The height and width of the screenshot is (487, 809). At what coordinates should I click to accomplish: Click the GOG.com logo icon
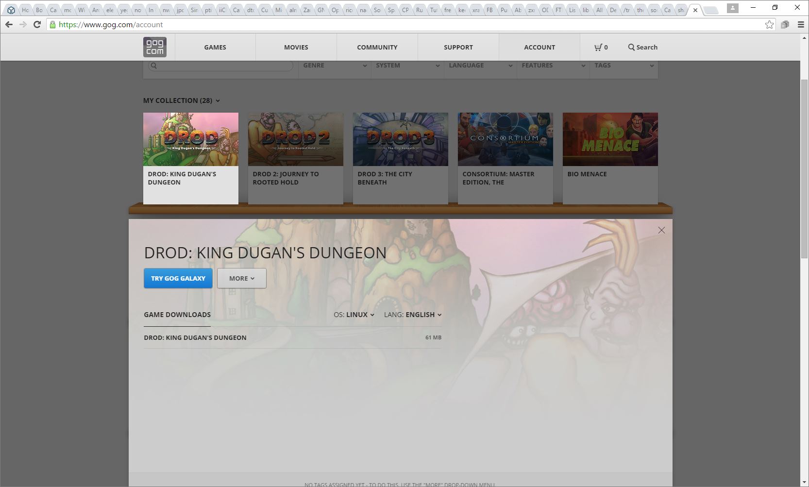point(154,47)
